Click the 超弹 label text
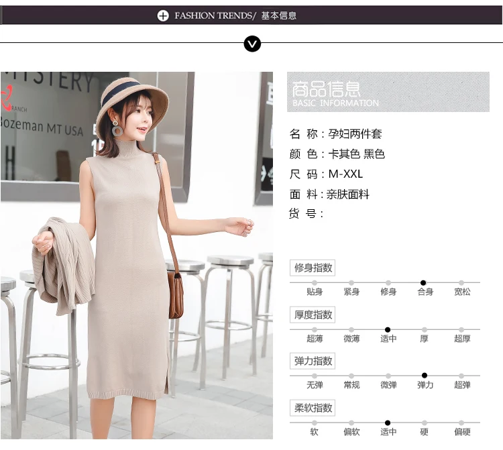This screenshot has height=450, width=503. coord(462,385)
